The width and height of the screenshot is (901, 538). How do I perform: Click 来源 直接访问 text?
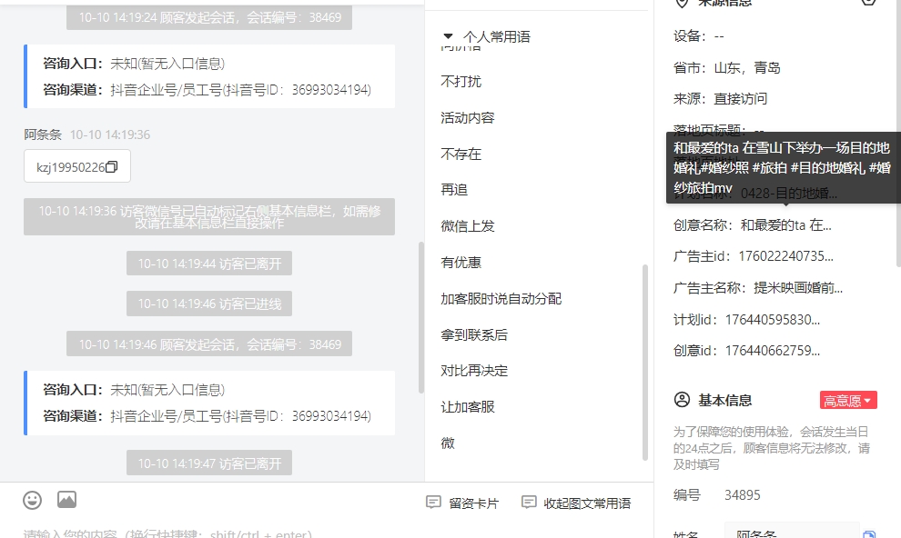[x=720, y=99]
